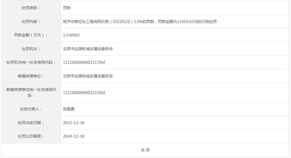Click the 数据来源单位 label
291x158 pixels.
click(31, 76)
